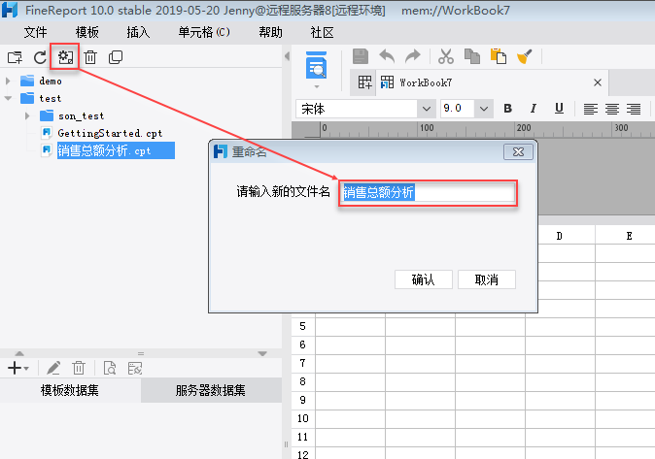The height and width of the screenshot is (459, 655).
Task: Select row 8 header
Action: click(303, 381)
